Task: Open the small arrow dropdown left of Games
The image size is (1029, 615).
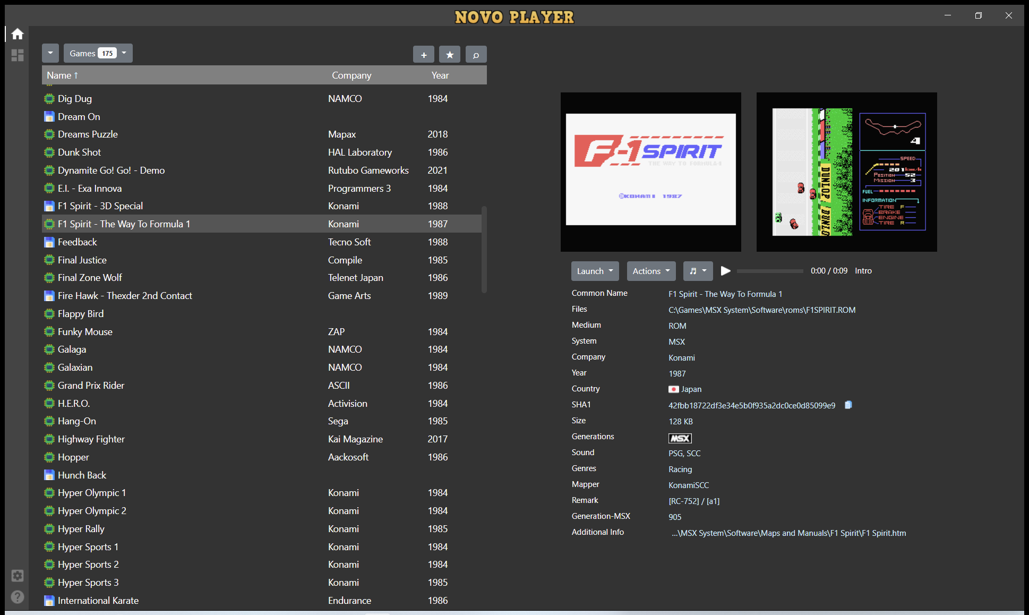Action: [50, 53]
